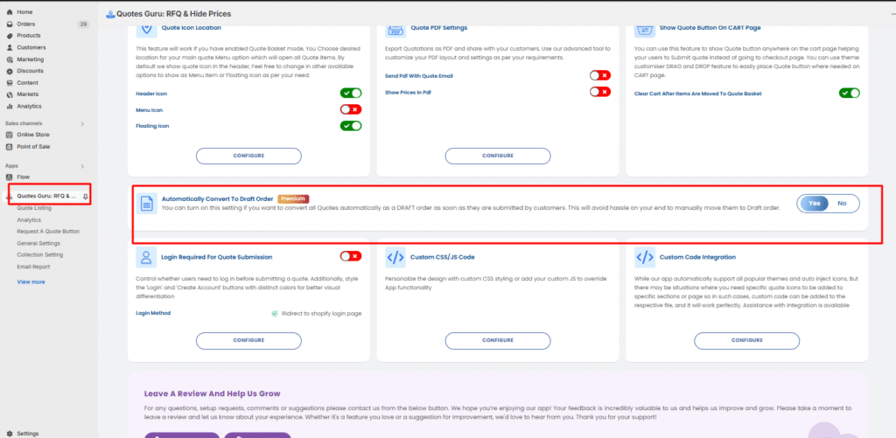The width and height of the screenshot is (896, 438).
Task: Click the Home icon in sidebar
Action: pyautogui.click(x=10, y=12)
